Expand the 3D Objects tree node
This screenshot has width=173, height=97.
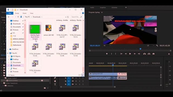click(x=9, y=56)
